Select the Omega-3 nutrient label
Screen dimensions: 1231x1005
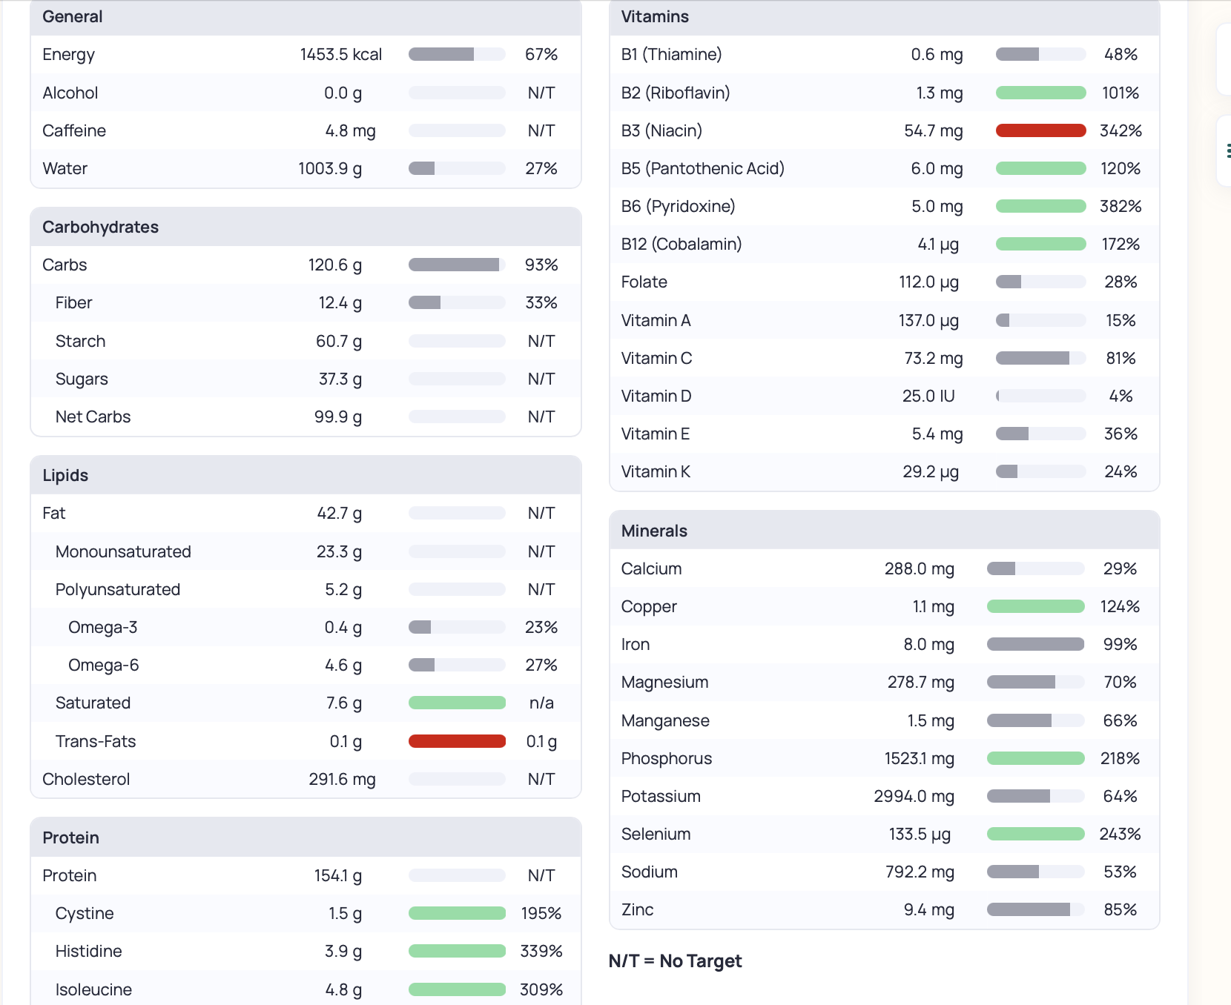pyautogui.click(x=102, y=627)
